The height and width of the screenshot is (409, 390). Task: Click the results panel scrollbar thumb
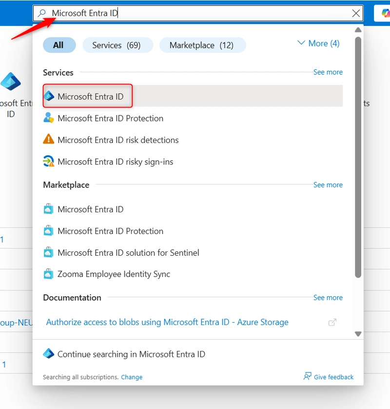(358, 157)
